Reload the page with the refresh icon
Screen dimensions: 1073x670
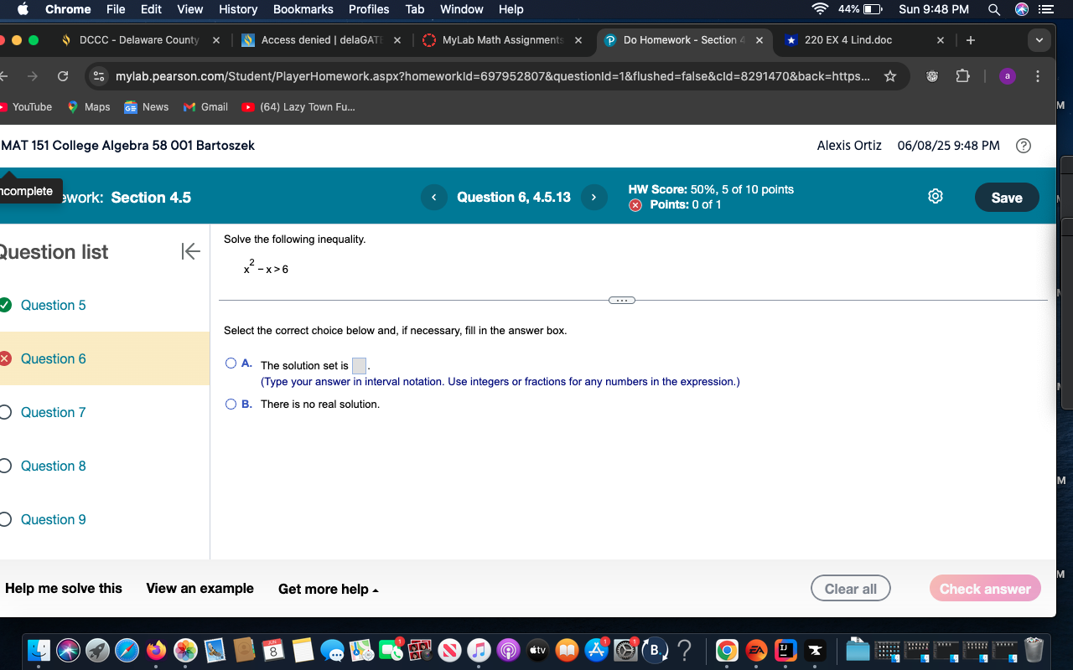62,75
